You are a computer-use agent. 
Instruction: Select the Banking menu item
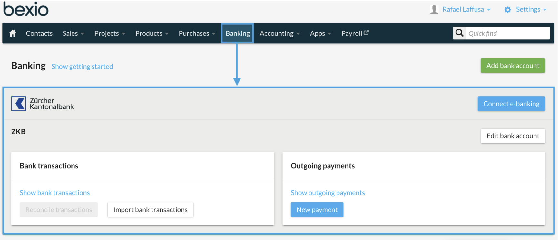pyautogui.click(x=237, y=33)
